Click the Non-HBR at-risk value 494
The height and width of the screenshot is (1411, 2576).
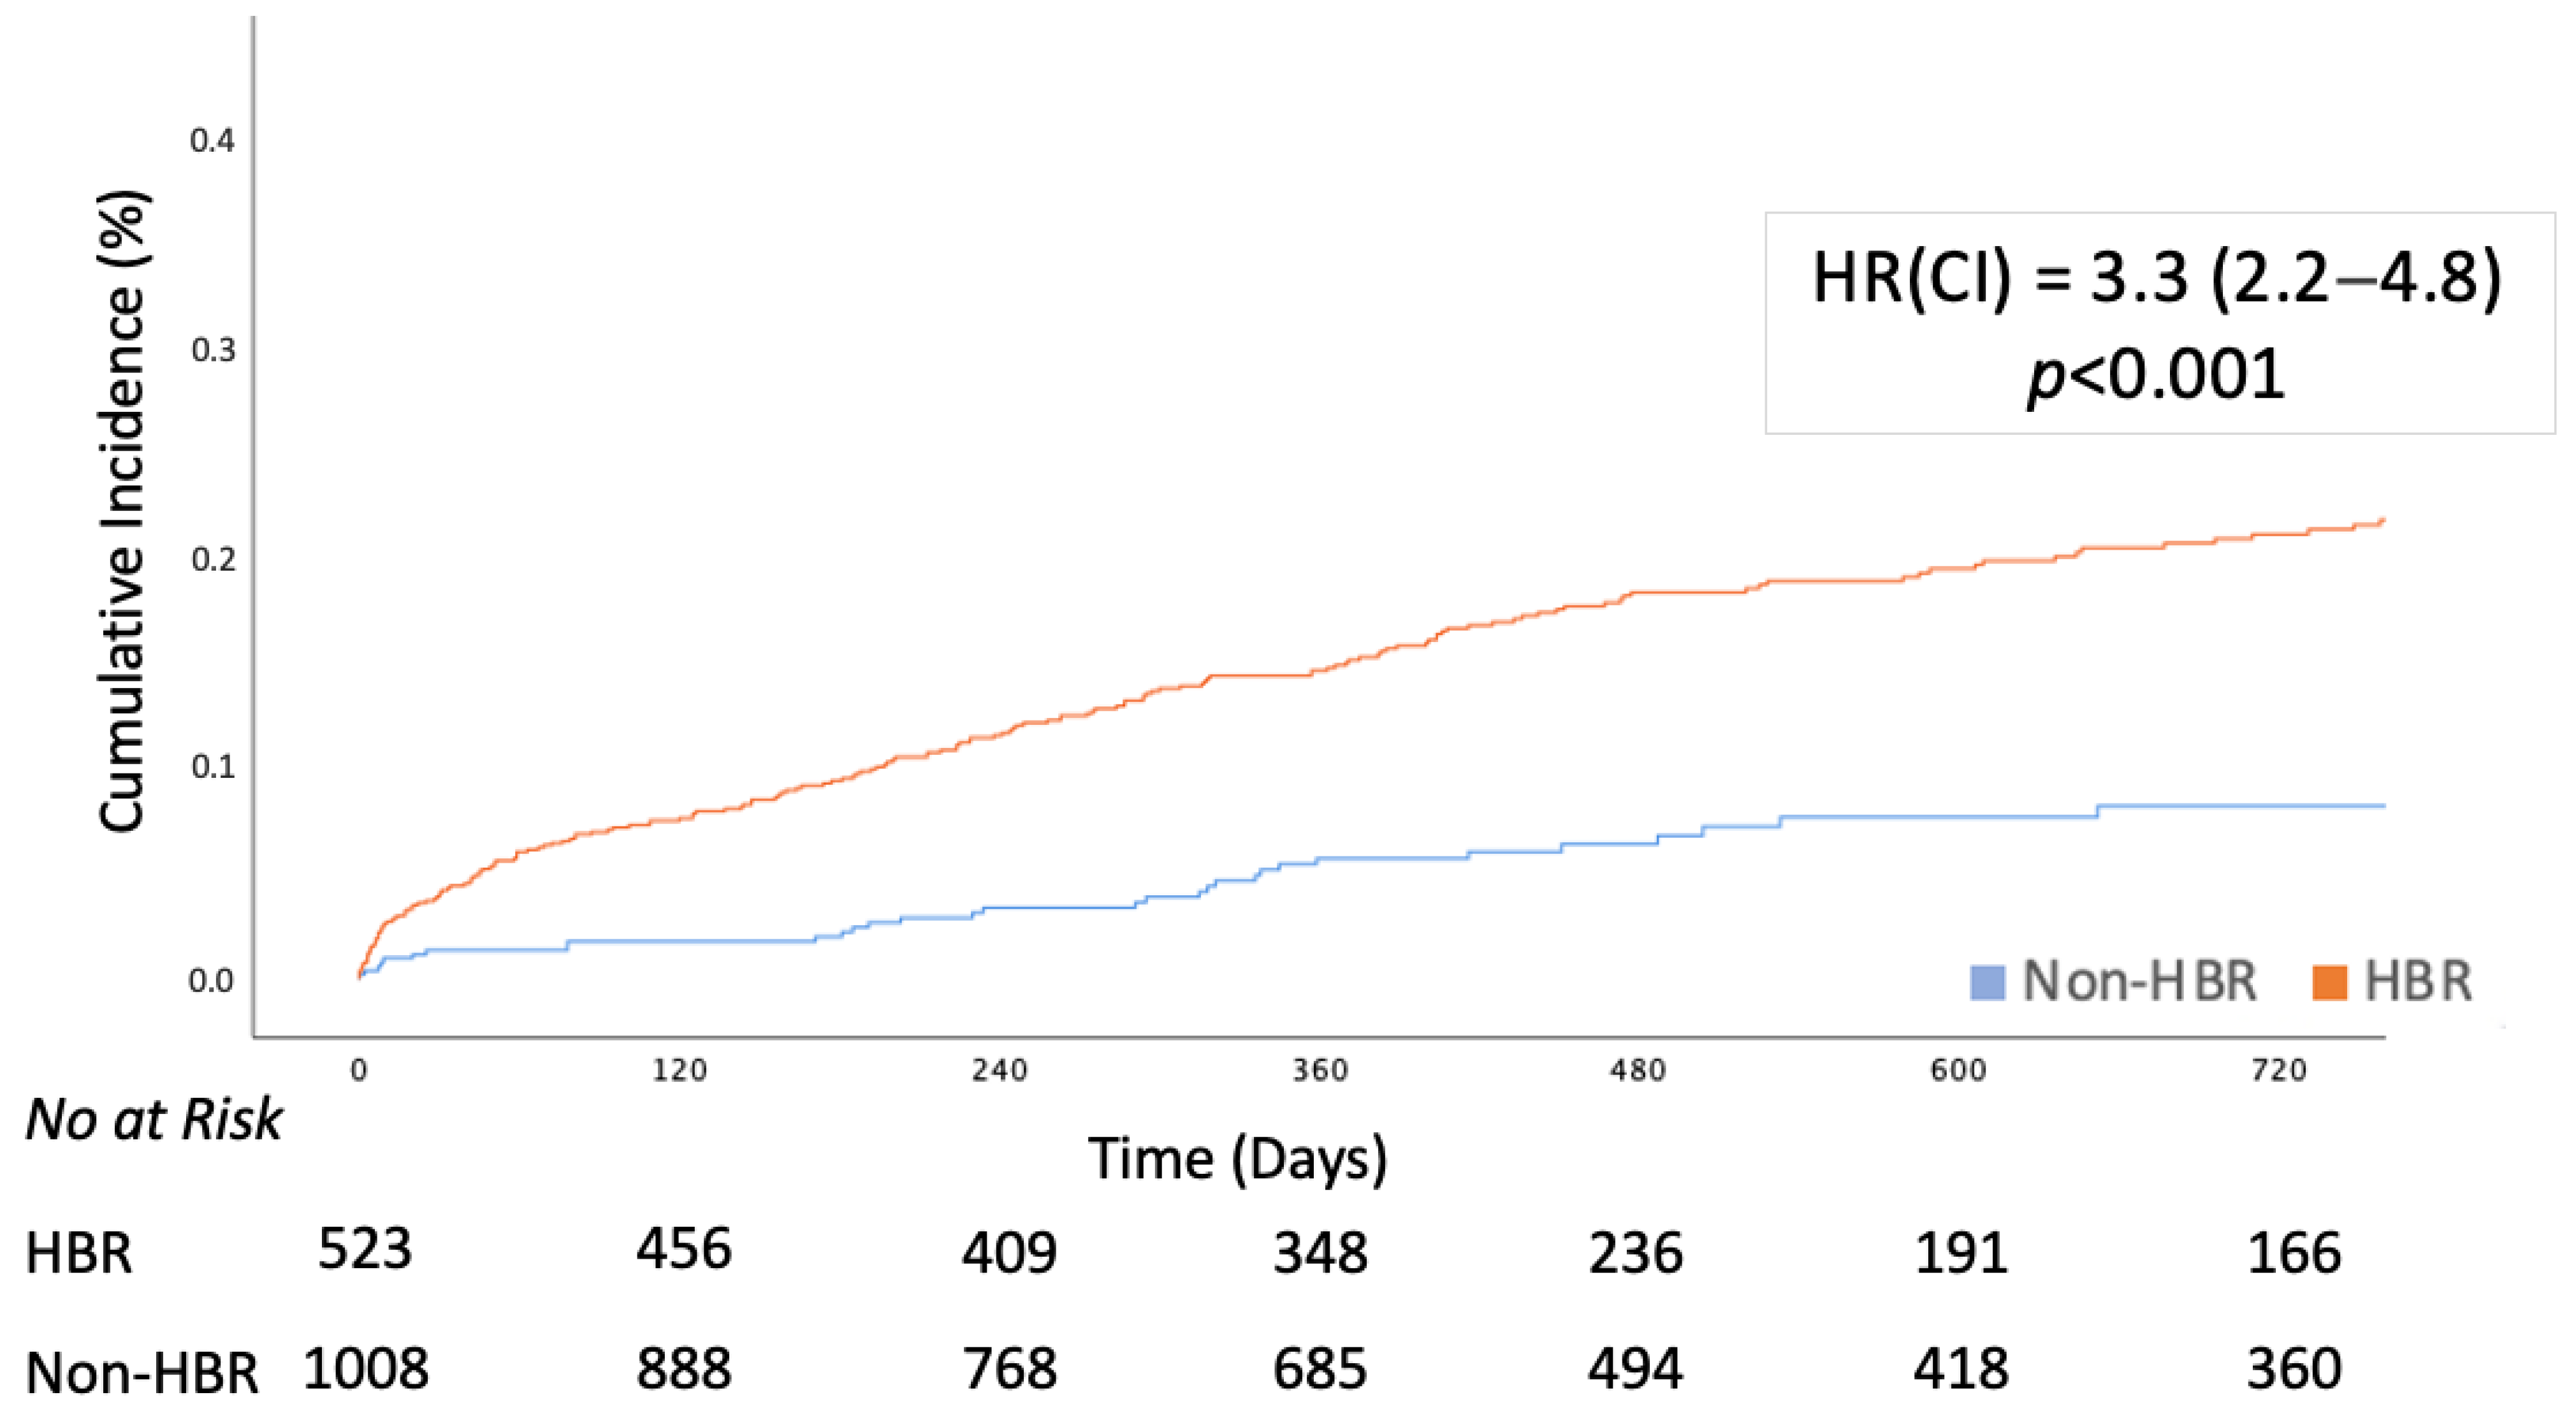point(1635,1369)
